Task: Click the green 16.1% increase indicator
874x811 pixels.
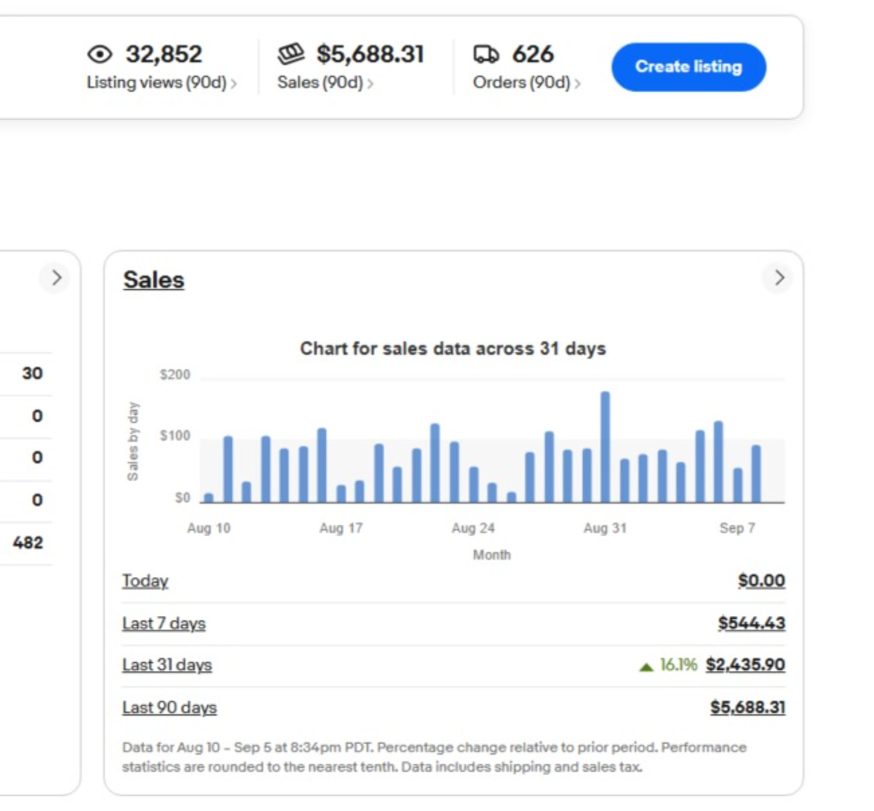Action: coord(668,665)
